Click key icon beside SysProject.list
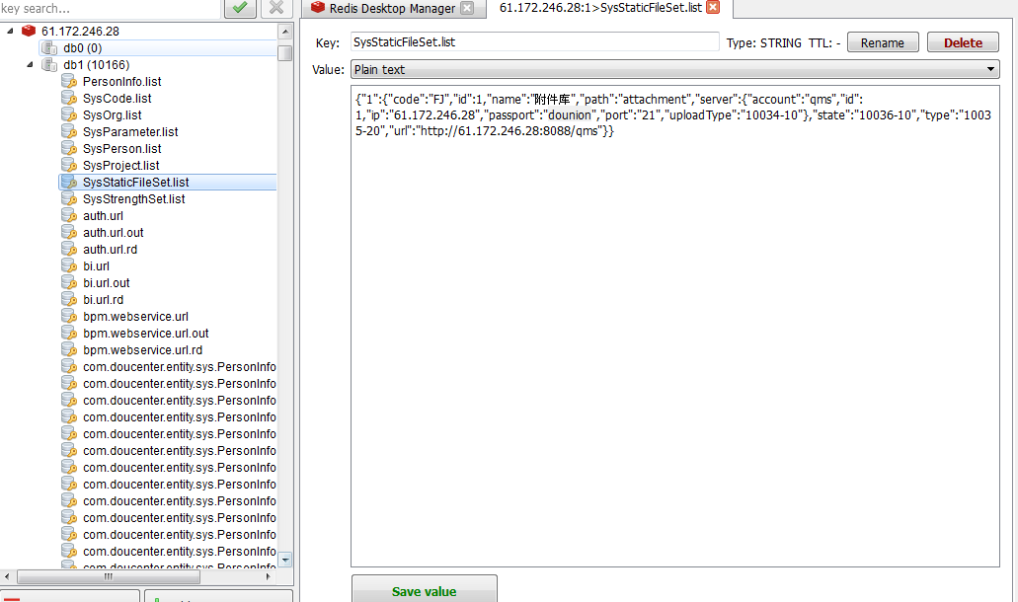Viewport: 1018px width, 602px height. pos(69,166)
